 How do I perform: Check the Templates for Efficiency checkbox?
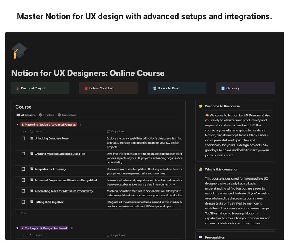(23, 169)
